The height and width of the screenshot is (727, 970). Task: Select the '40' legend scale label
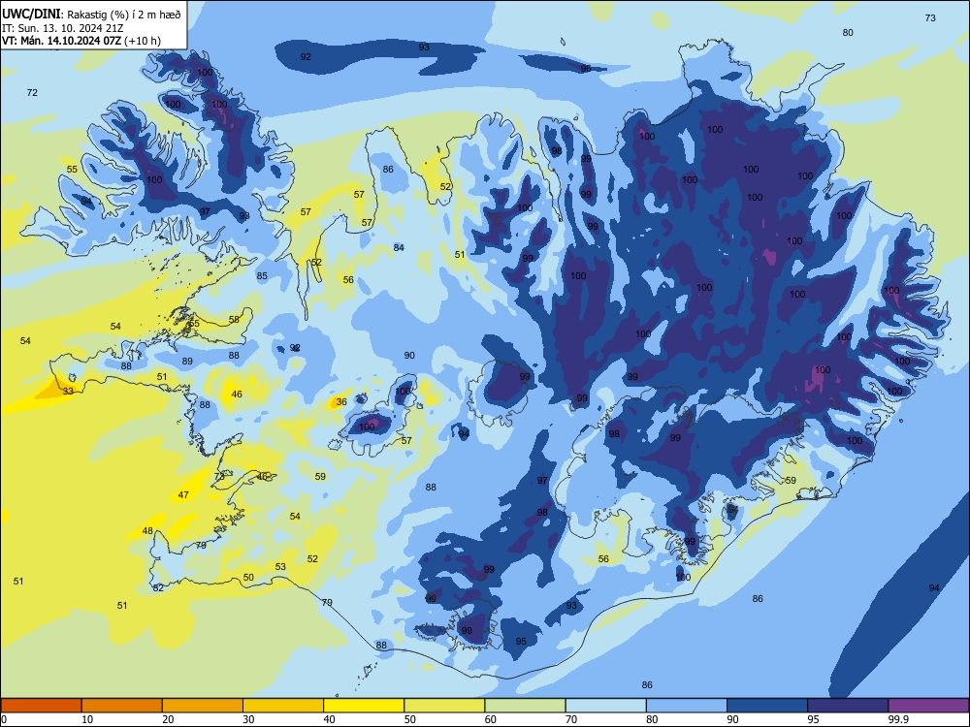tap(329, 719)
